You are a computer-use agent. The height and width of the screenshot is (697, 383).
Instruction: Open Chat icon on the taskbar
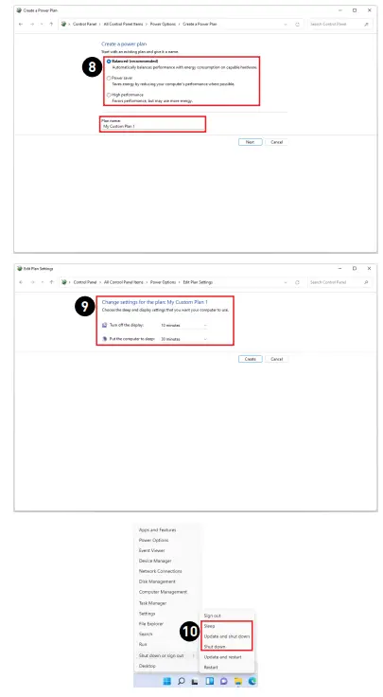pos(224,681)
